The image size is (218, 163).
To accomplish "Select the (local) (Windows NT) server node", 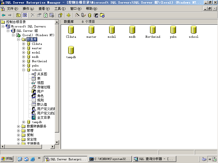I will 38,35.
